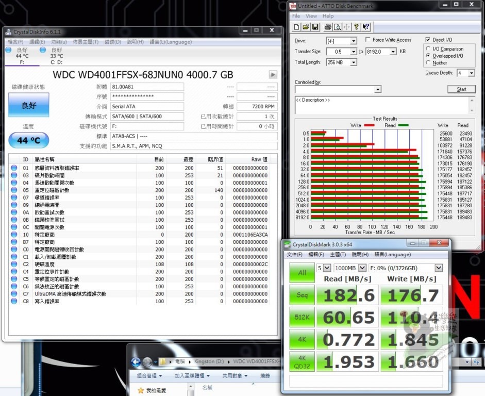Open the Queue Depth dropdown

[x=472, y=73]
